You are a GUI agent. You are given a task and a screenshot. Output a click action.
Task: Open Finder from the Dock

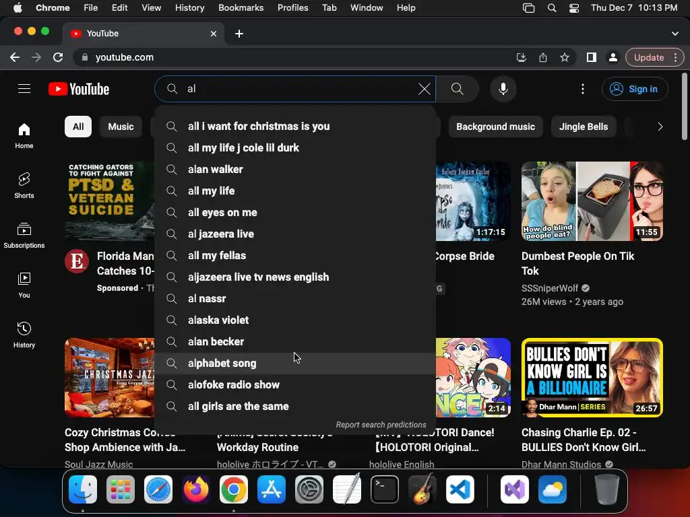pos(83,489)
